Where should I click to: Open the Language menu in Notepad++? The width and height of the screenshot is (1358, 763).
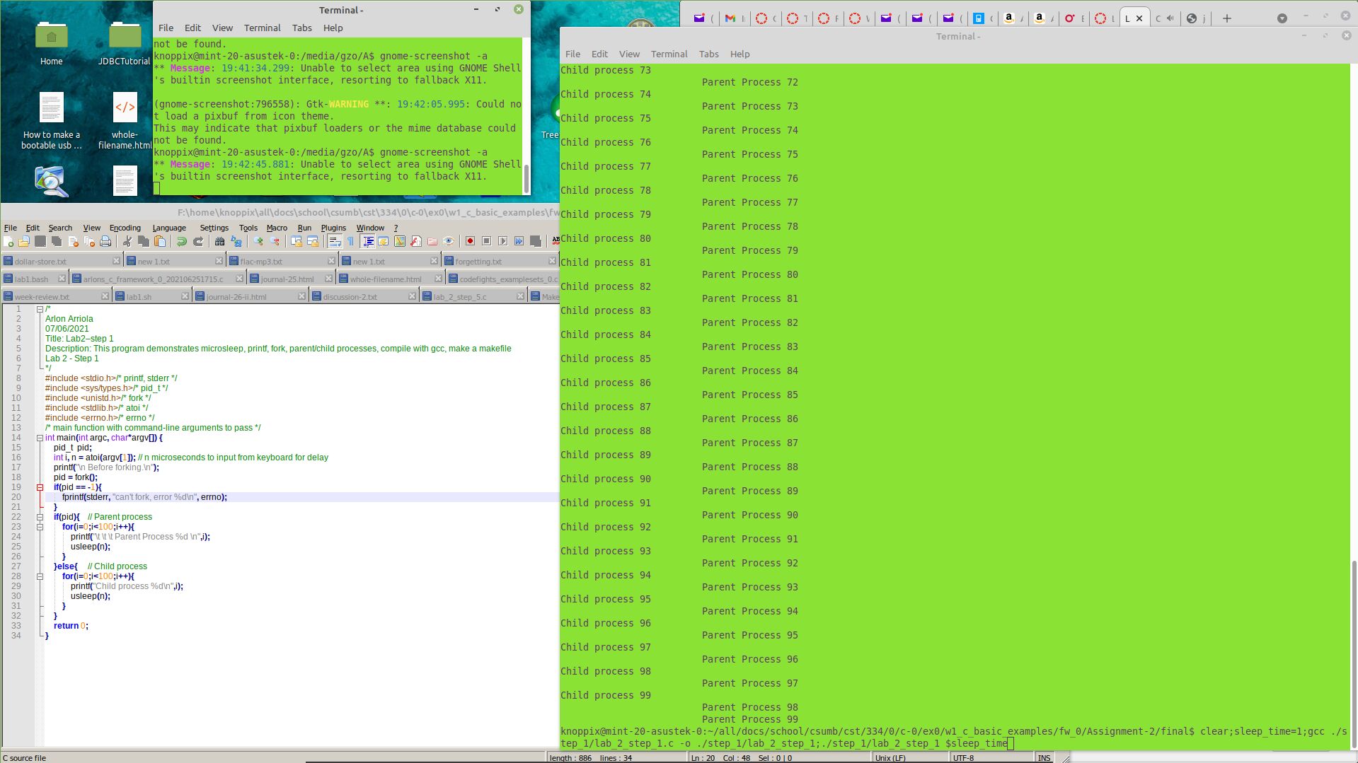pos(169,228)
